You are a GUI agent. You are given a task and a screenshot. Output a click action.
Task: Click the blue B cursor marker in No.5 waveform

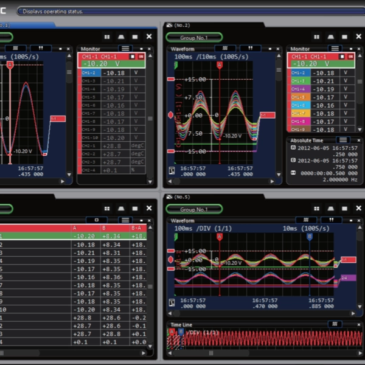[x=310, y=237]
